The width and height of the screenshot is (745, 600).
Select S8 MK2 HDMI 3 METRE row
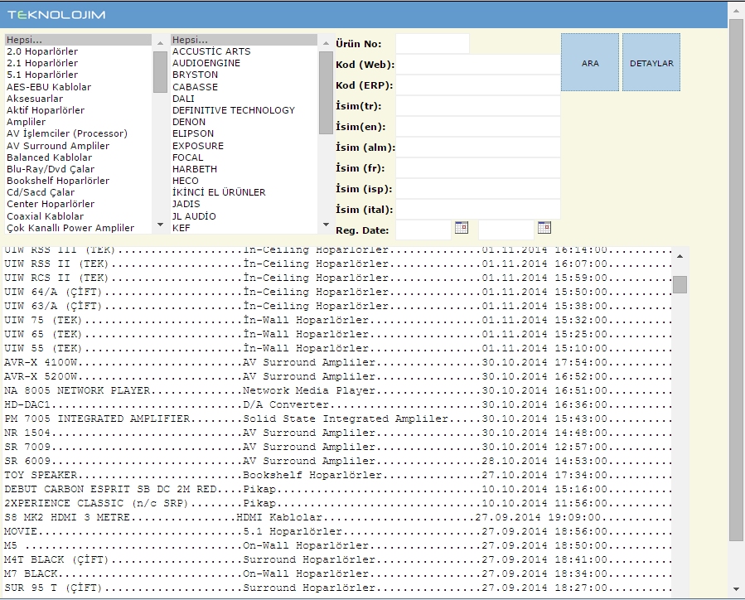click(337, 517)
